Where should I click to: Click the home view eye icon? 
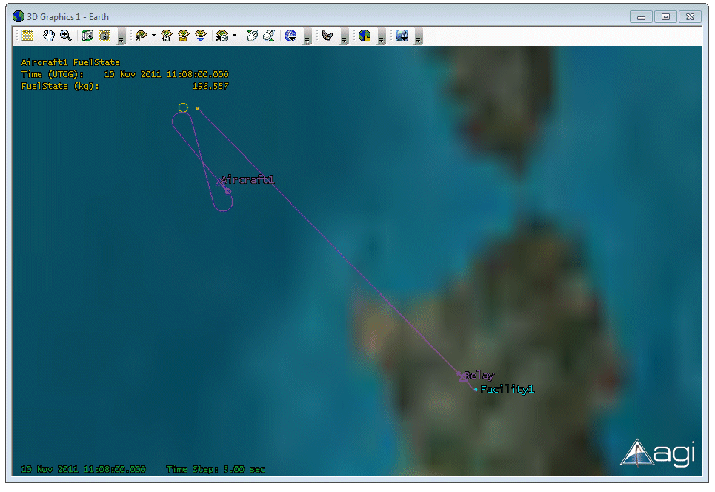(167, 36)
